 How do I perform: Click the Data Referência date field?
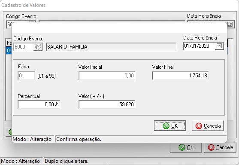(199, 46)
